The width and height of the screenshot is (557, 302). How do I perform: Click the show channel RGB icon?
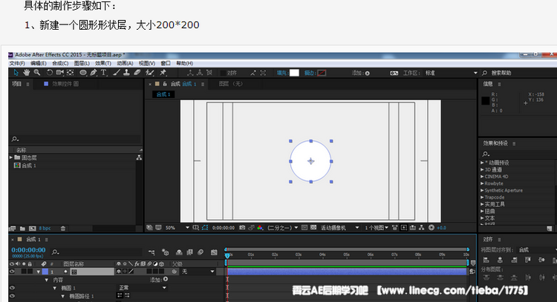[x=260, y=228]
